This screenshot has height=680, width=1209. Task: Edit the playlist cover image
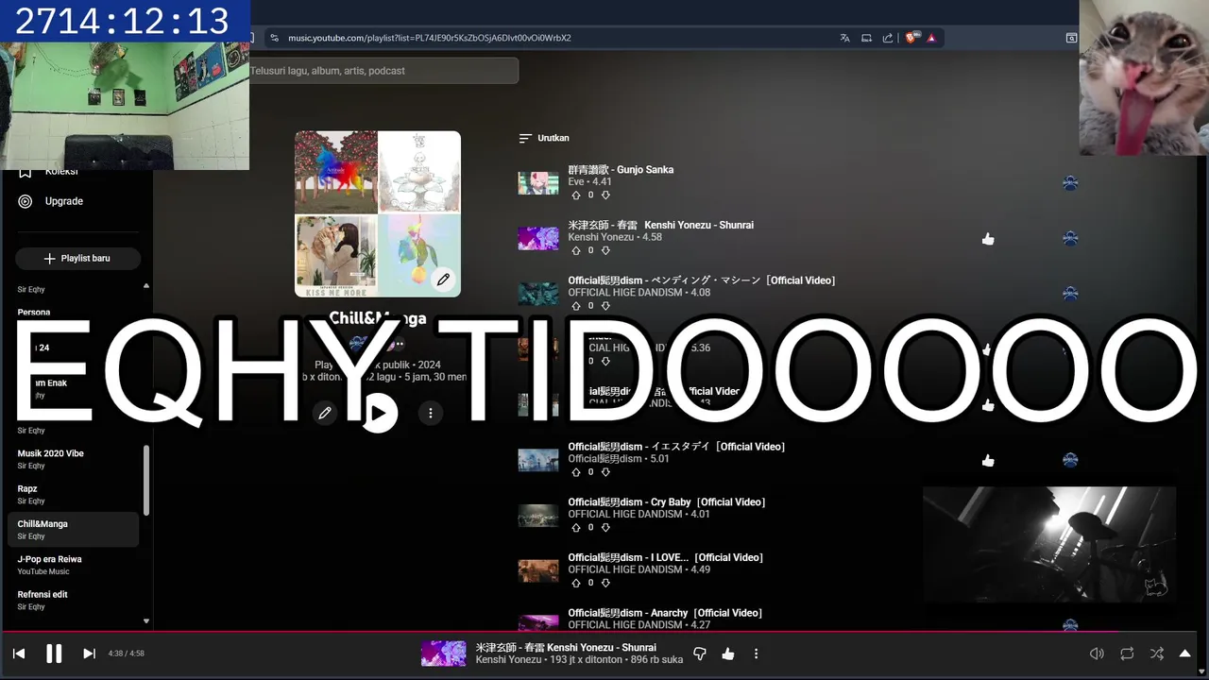pyautogui.click(x=443, y=280)
